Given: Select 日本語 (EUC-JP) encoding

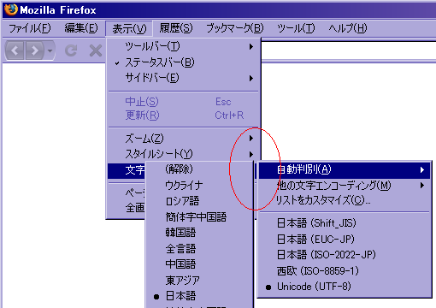Looking at the screenshot, I should pos(345,239).
